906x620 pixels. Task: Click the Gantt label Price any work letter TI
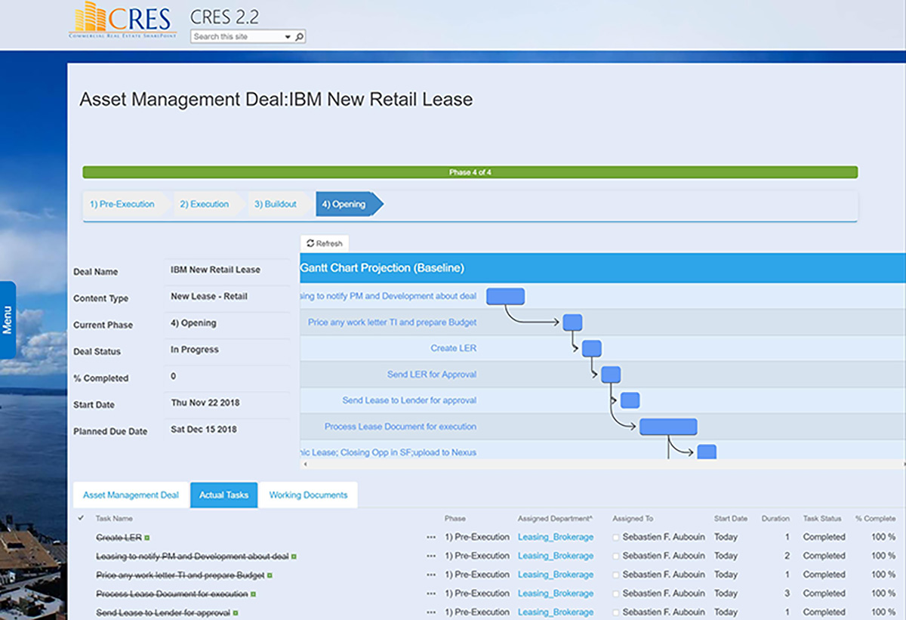[x=393, y=322]
